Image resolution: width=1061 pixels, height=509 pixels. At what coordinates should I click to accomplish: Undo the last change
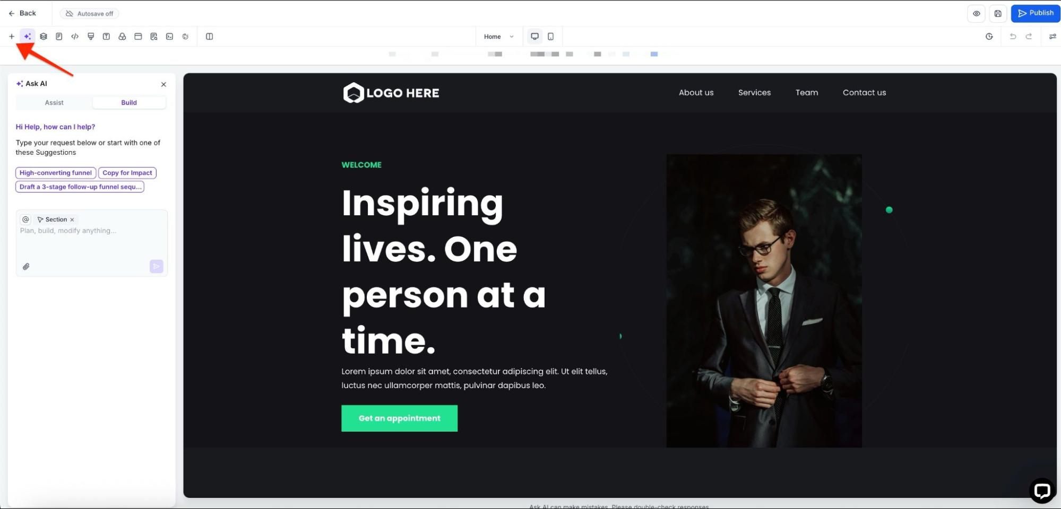pos(1013,37)
